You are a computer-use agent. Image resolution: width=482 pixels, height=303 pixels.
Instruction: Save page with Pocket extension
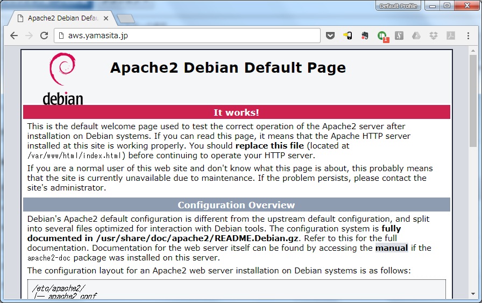click(330, 36)
